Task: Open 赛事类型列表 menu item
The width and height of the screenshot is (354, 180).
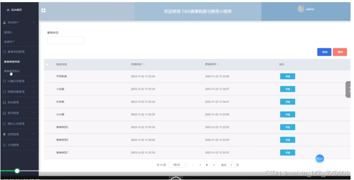Action: click(x=12, y=62)
